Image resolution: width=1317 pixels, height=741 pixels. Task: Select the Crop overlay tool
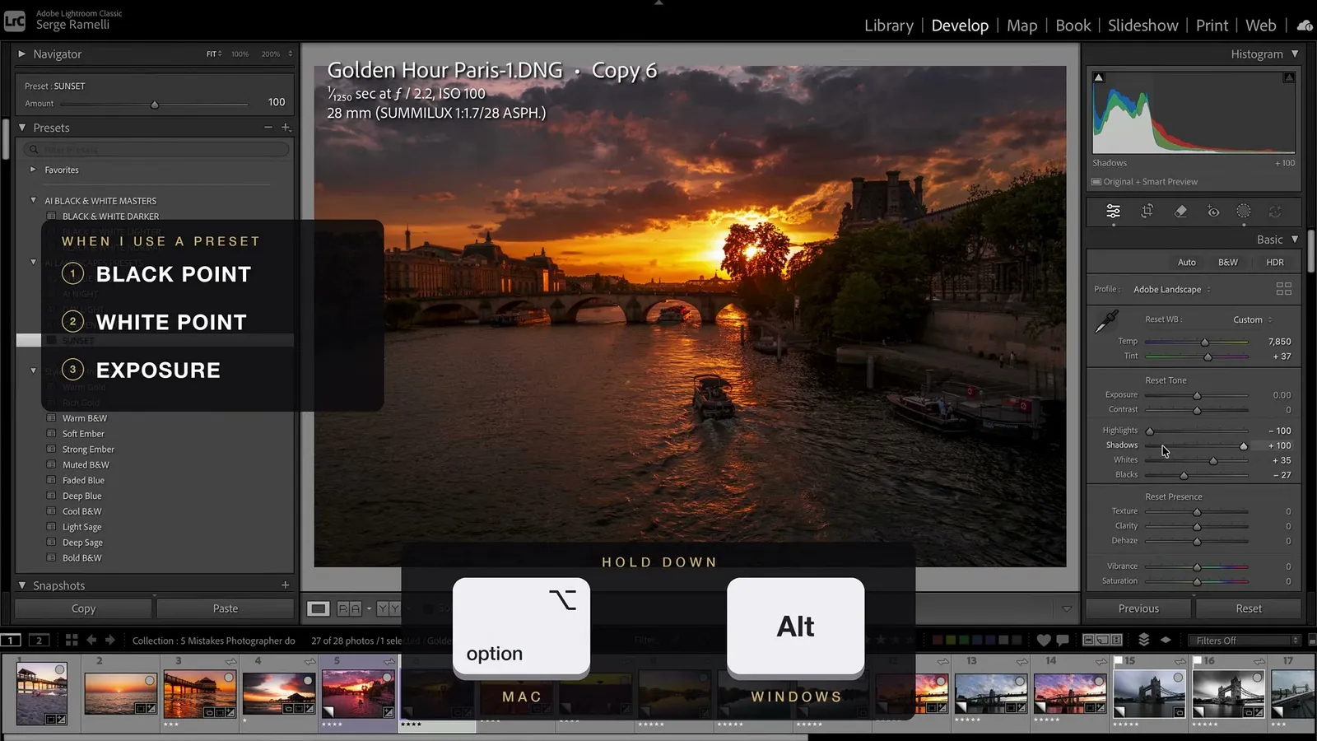click(1147, 212)
